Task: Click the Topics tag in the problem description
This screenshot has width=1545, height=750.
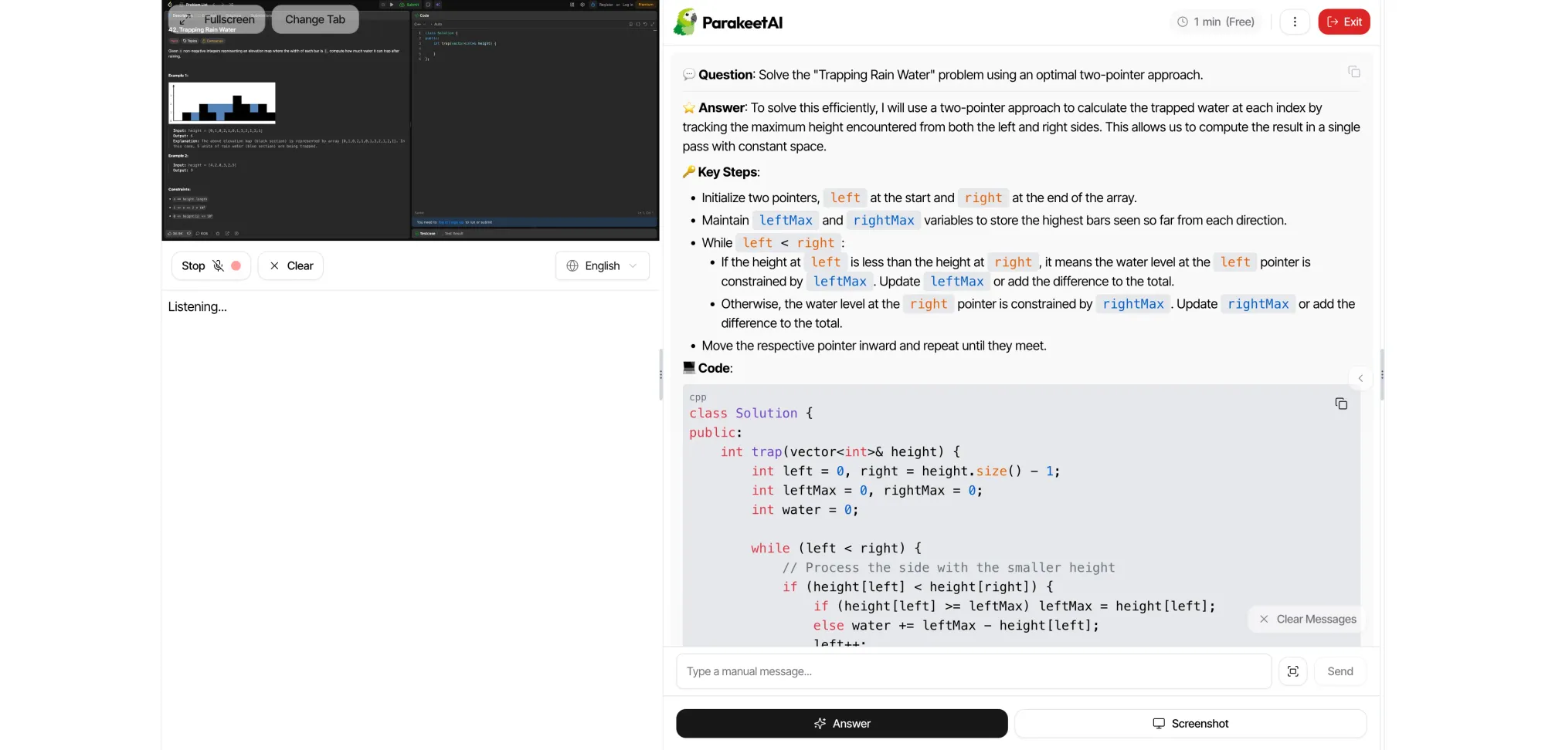Action: [190, 41]
